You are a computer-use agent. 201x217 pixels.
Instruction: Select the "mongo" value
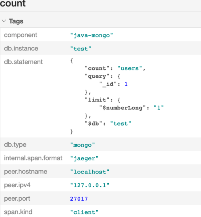pos(83,145)
